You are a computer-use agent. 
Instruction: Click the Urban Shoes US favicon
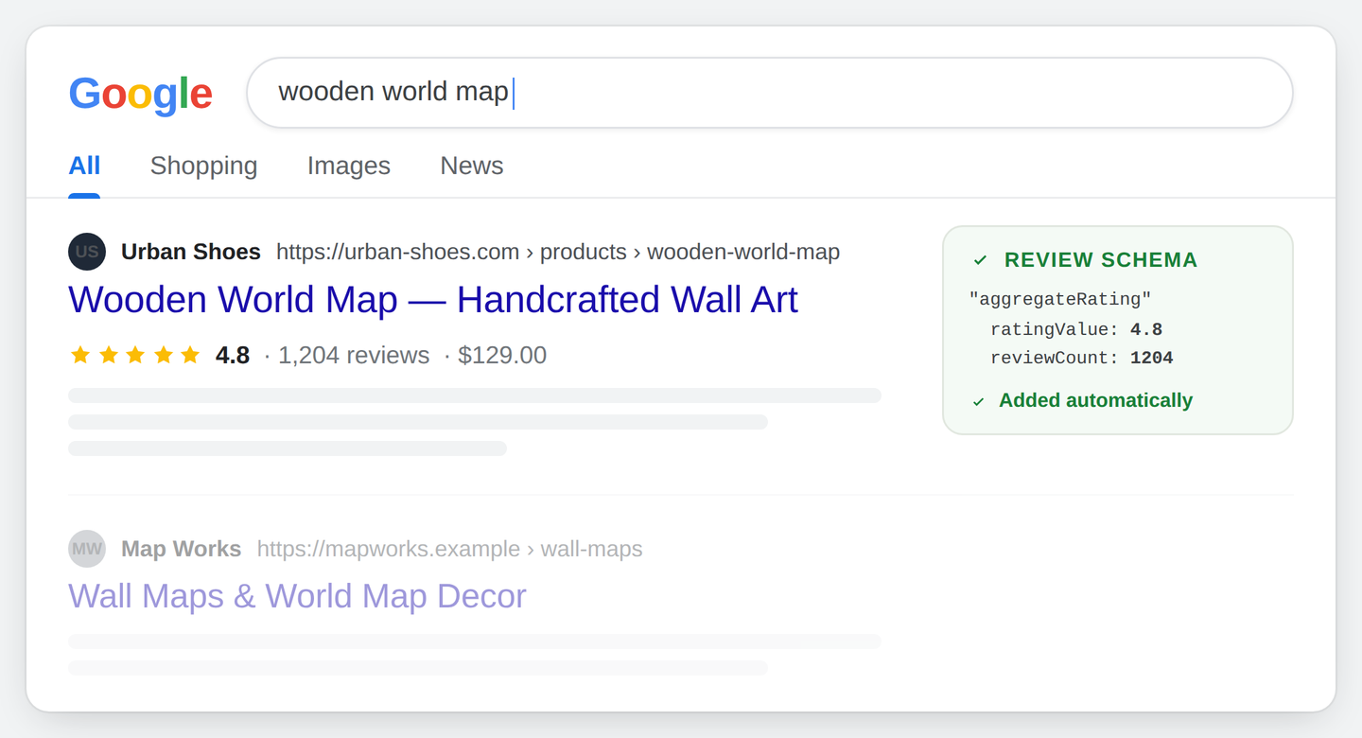pos(87,252)
